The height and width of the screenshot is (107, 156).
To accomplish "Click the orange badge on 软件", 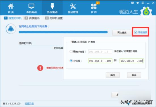I will (x=98, y=3).
